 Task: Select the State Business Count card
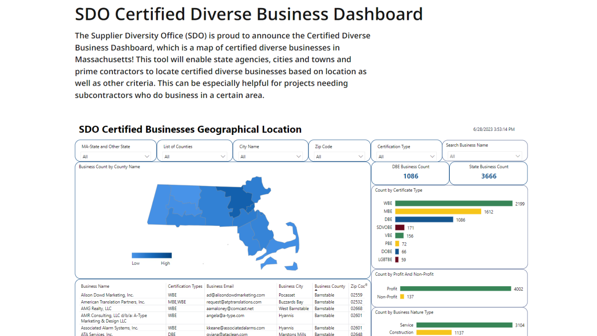tap(489, 172)
